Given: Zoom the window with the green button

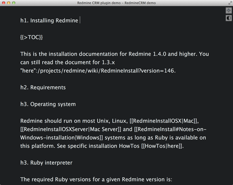Looking at the screenshot, I should 14,3.
